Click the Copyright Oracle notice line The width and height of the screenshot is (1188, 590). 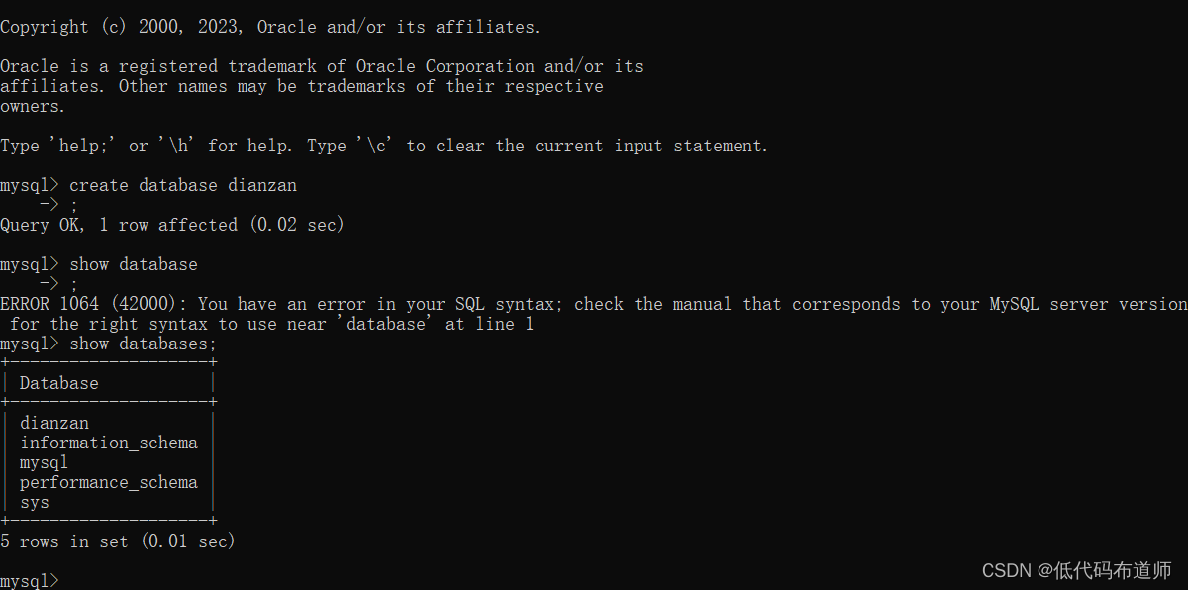tap(270, 27)
